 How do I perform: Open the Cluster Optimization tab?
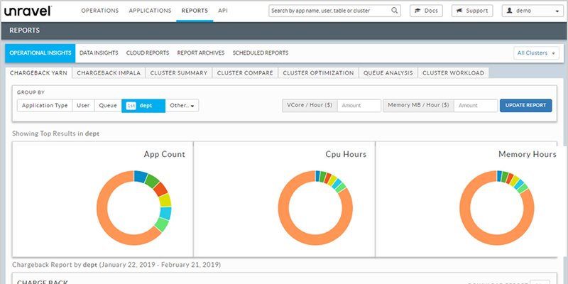coord(318,73)
